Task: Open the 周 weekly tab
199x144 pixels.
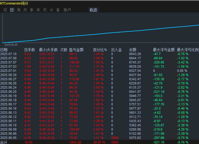Action: (x=19, y=10)
